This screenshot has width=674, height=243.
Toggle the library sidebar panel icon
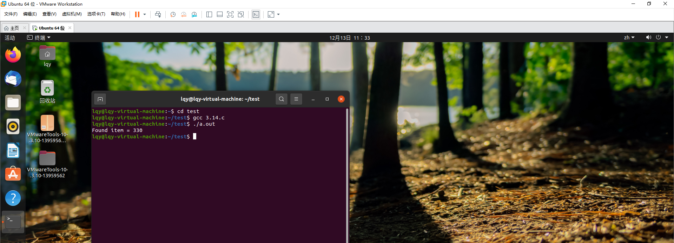(x=209, y=14)
